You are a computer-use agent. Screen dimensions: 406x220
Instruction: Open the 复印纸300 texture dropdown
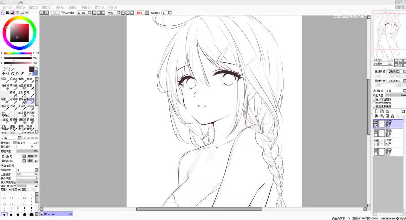(24, 161)
